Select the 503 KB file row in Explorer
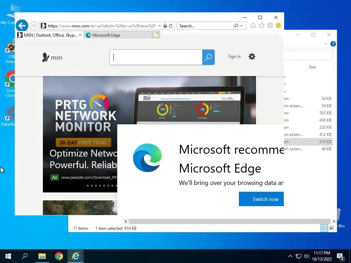This screenshot has width=351, height=263. (308, 113)
